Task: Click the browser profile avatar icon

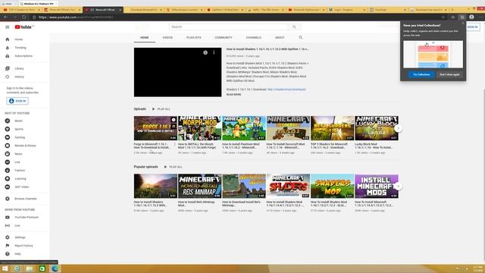Action: coord(471,17)
